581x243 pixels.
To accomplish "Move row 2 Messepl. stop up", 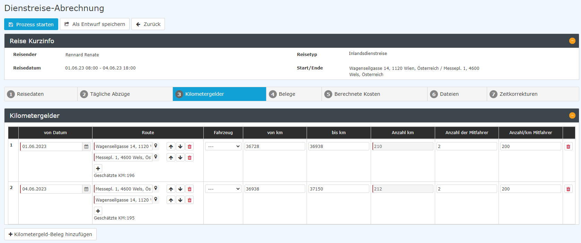I will [171, 189].
